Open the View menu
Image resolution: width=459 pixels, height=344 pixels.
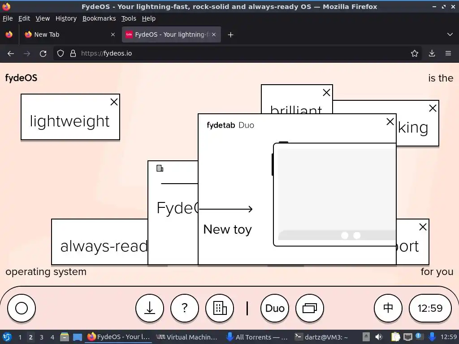pyautogui.click(x=43, y=18)
